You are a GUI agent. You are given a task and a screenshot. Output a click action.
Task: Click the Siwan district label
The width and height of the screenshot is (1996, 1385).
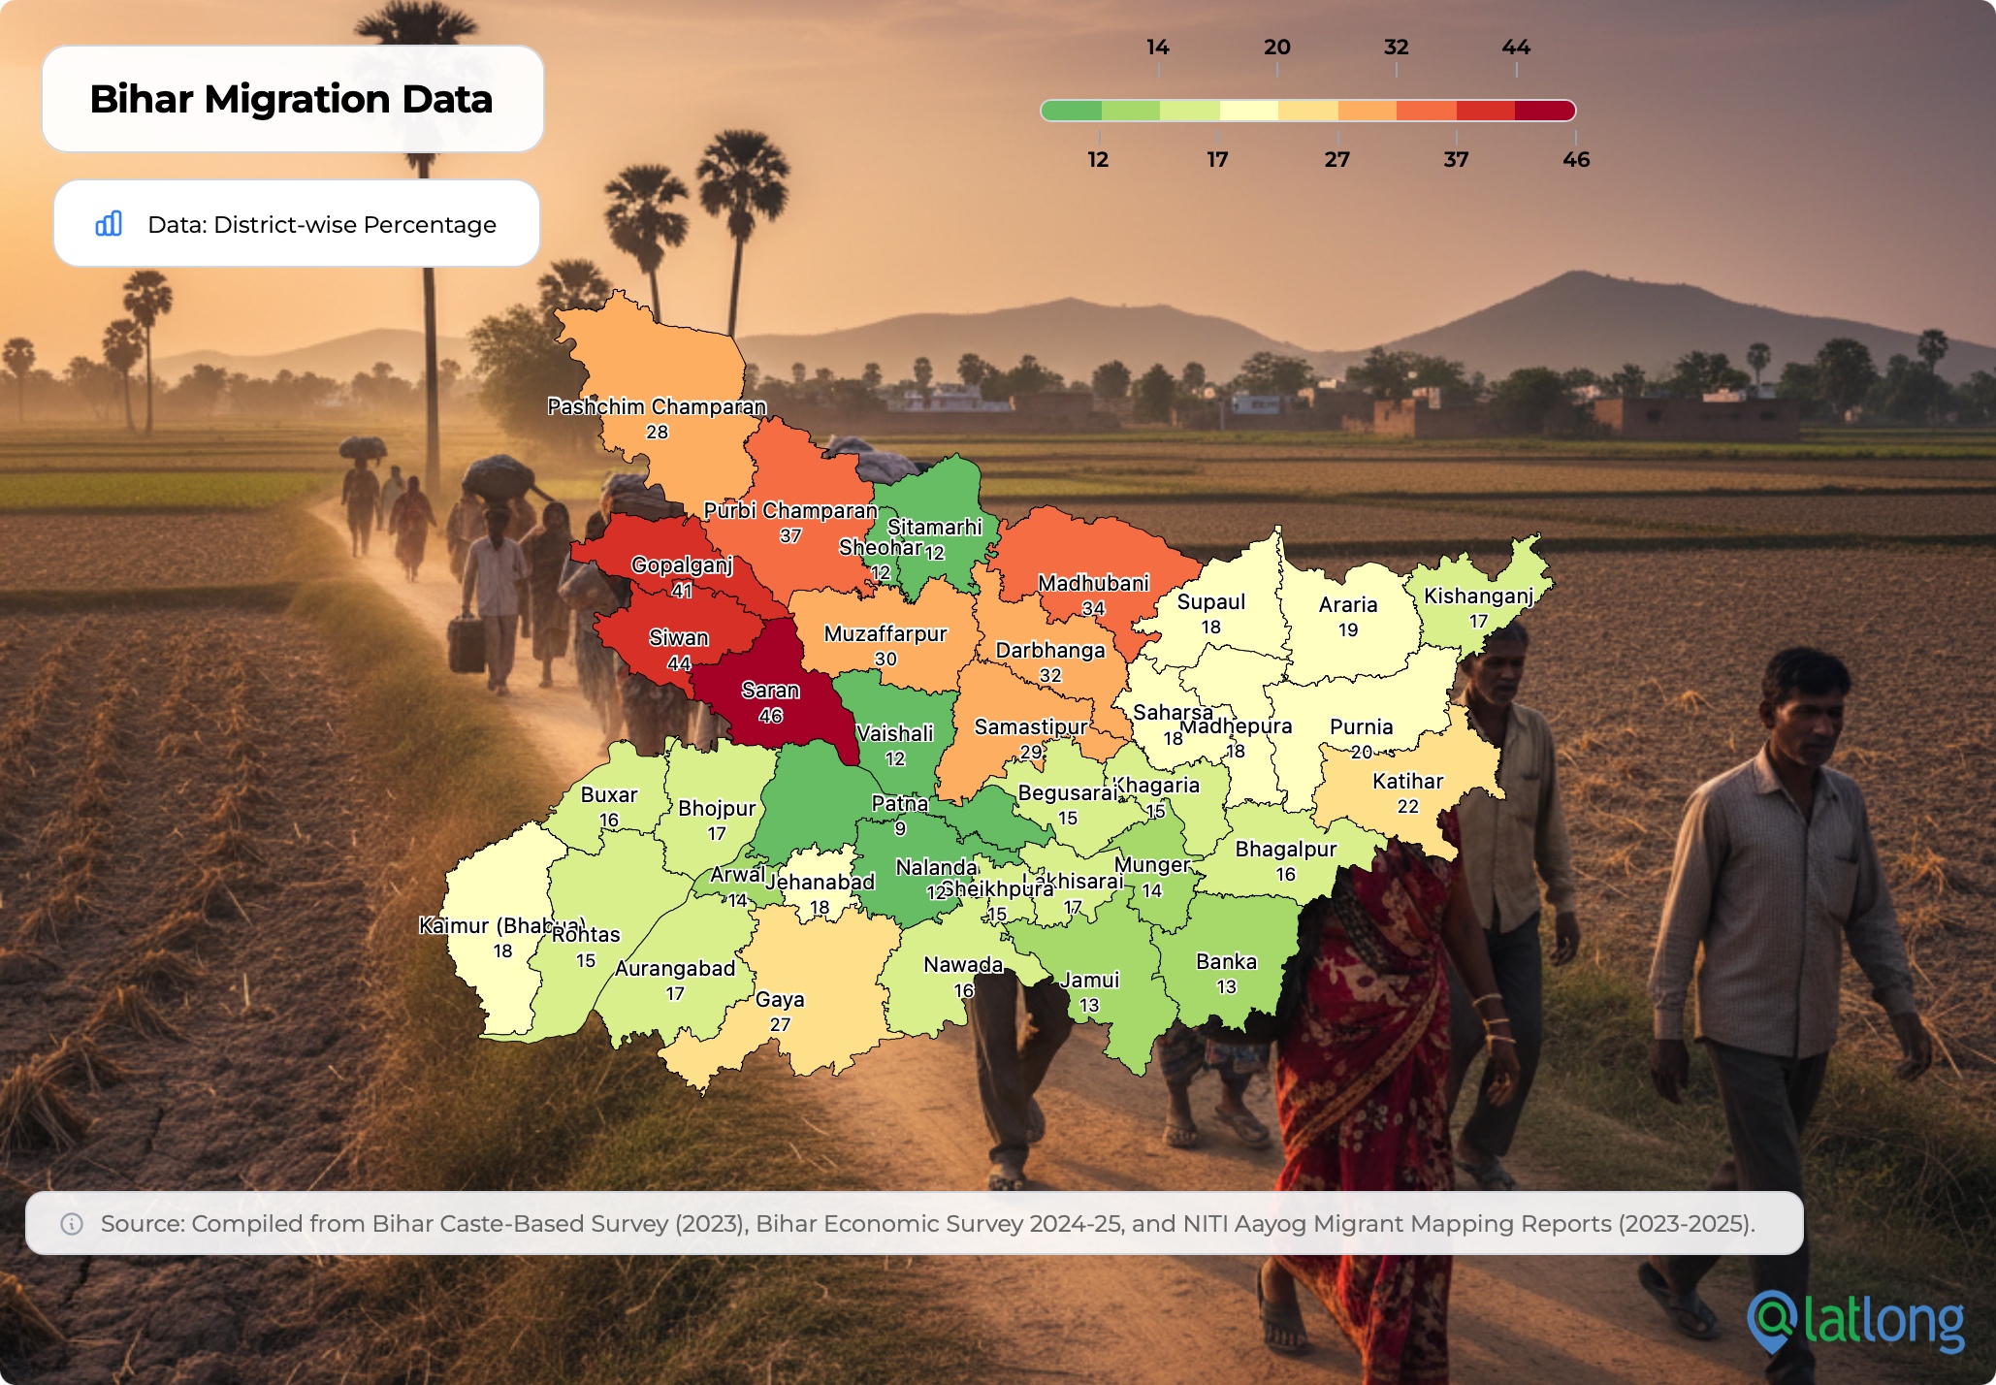point(679,637)
